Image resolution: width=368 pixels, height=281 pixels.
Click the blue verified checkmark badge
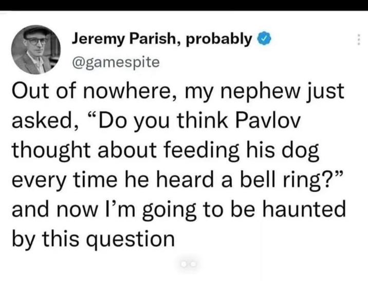click(x=263, y=38)
